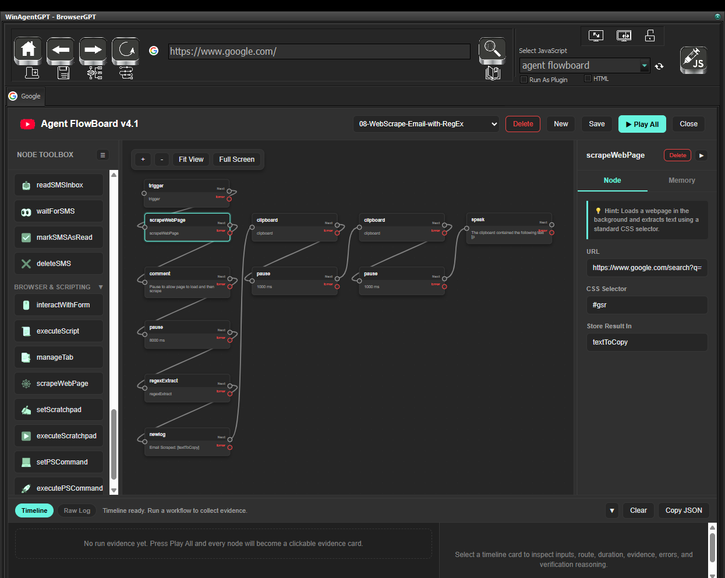Viewport: 725px width, 578px height.
Task: Add executePSCommand node from the toolbox
Action: tap(59, 488)
